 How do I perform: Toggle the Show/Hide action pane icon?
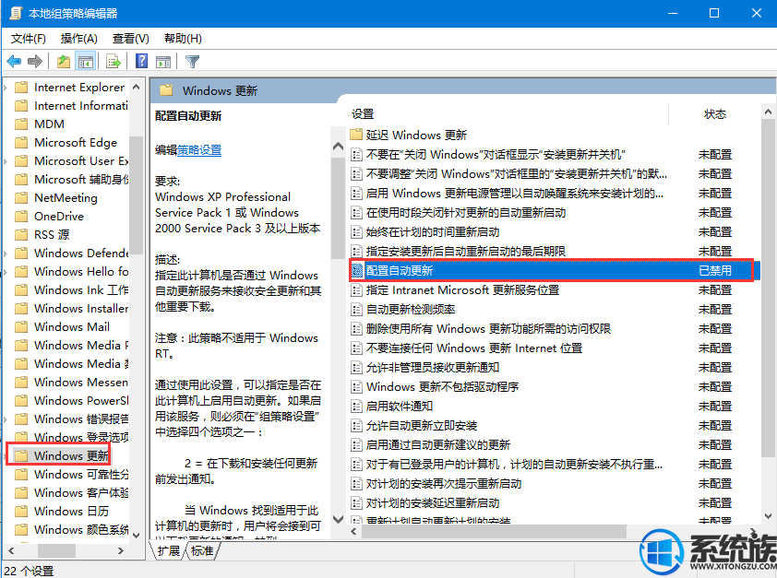coord(163,62)
